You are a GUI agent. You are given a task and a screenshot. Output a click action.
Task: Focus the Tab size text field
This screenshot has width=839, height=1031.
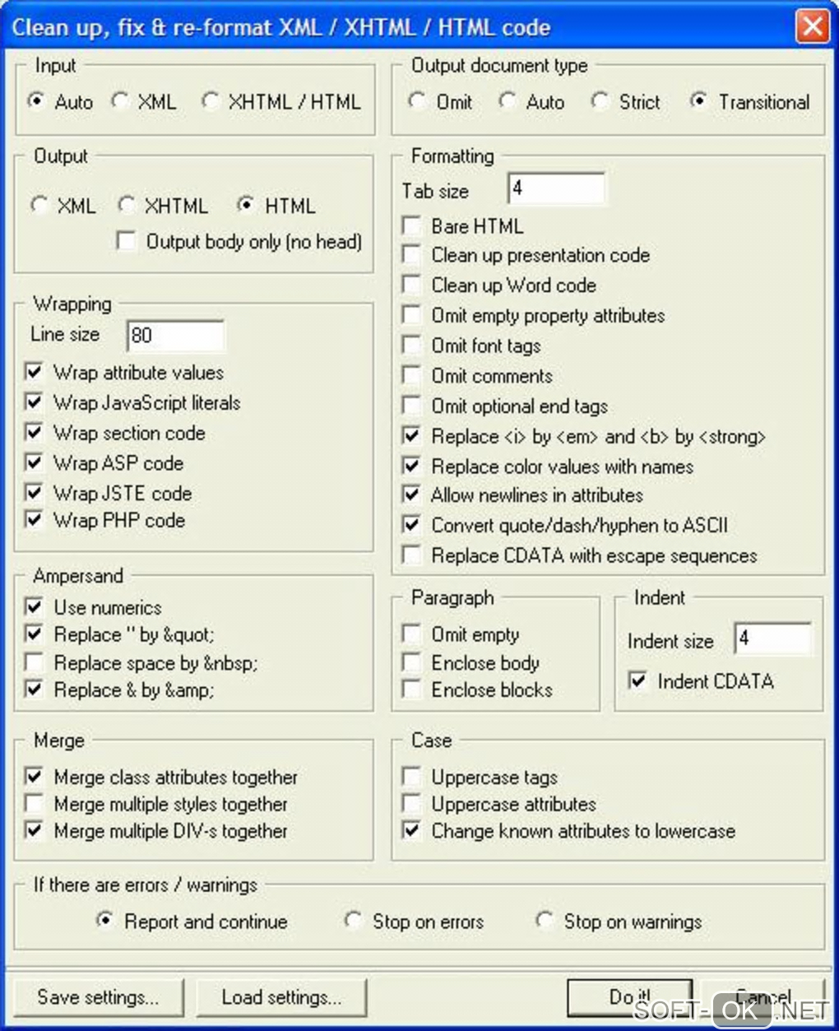point(556,189)
